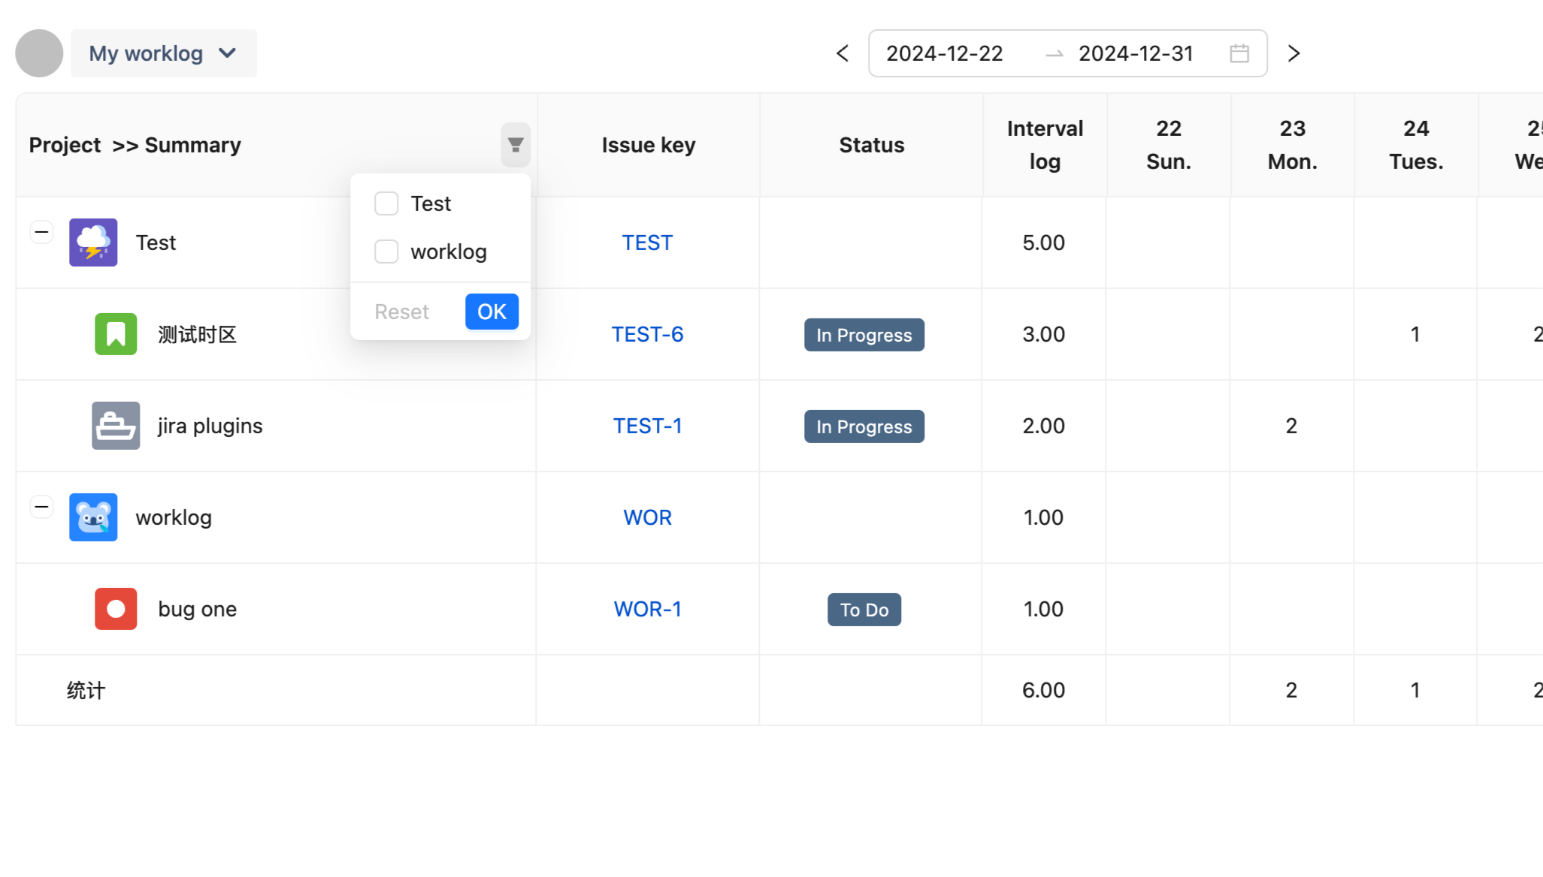Click the calendar icon in date range
The image size is (1543, 877).
1239,53
